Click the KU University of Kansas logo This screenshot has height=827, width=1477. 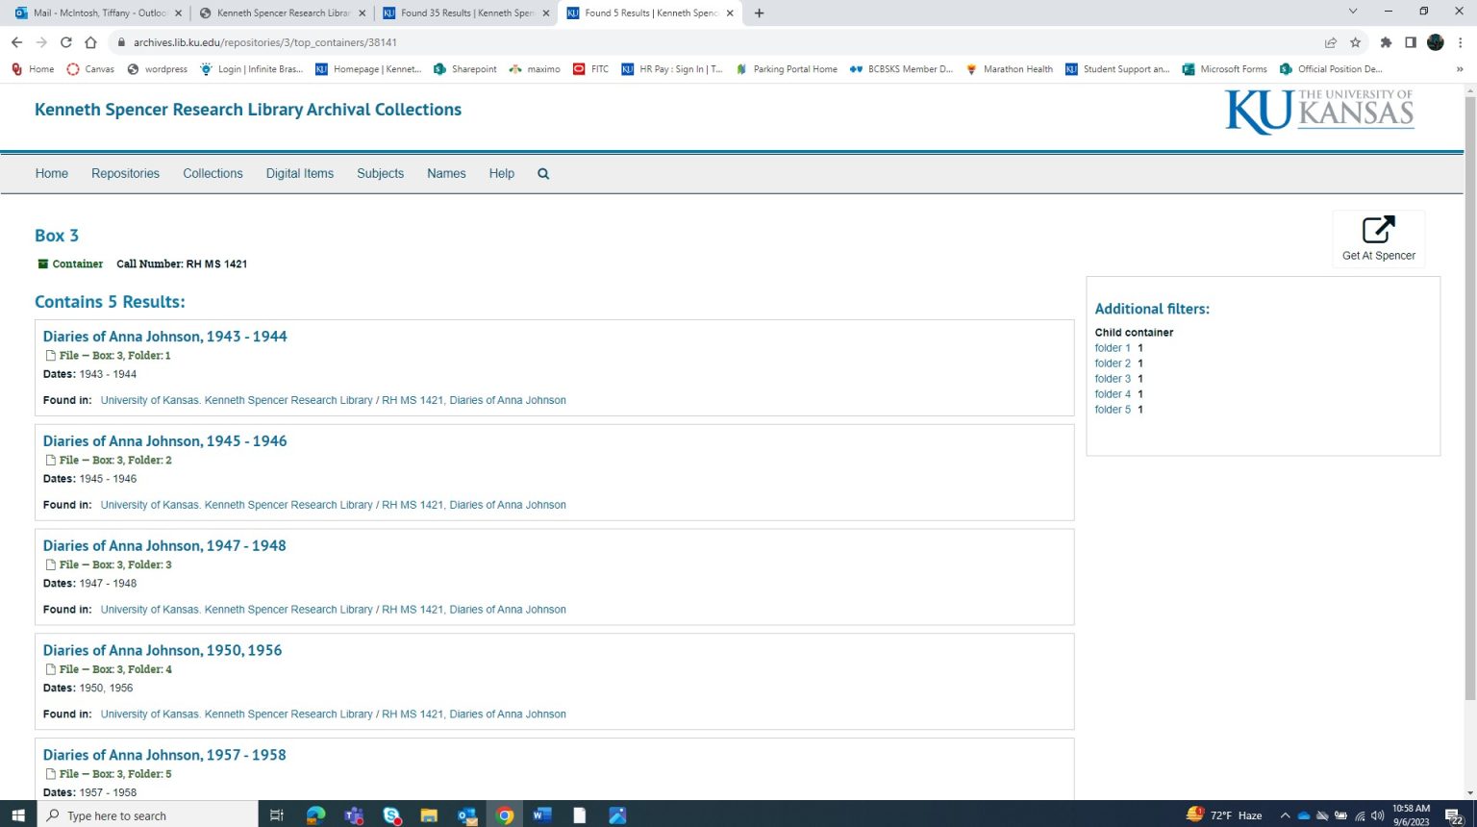(x=1318, y=112)
